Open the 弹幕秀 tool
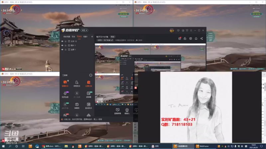This screenshot has width=266, height=149. tap(77, 106)
